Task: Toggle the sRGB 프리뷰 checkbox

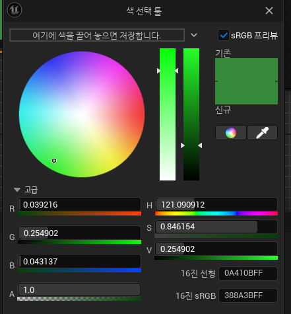Action: tap(224, 35)
